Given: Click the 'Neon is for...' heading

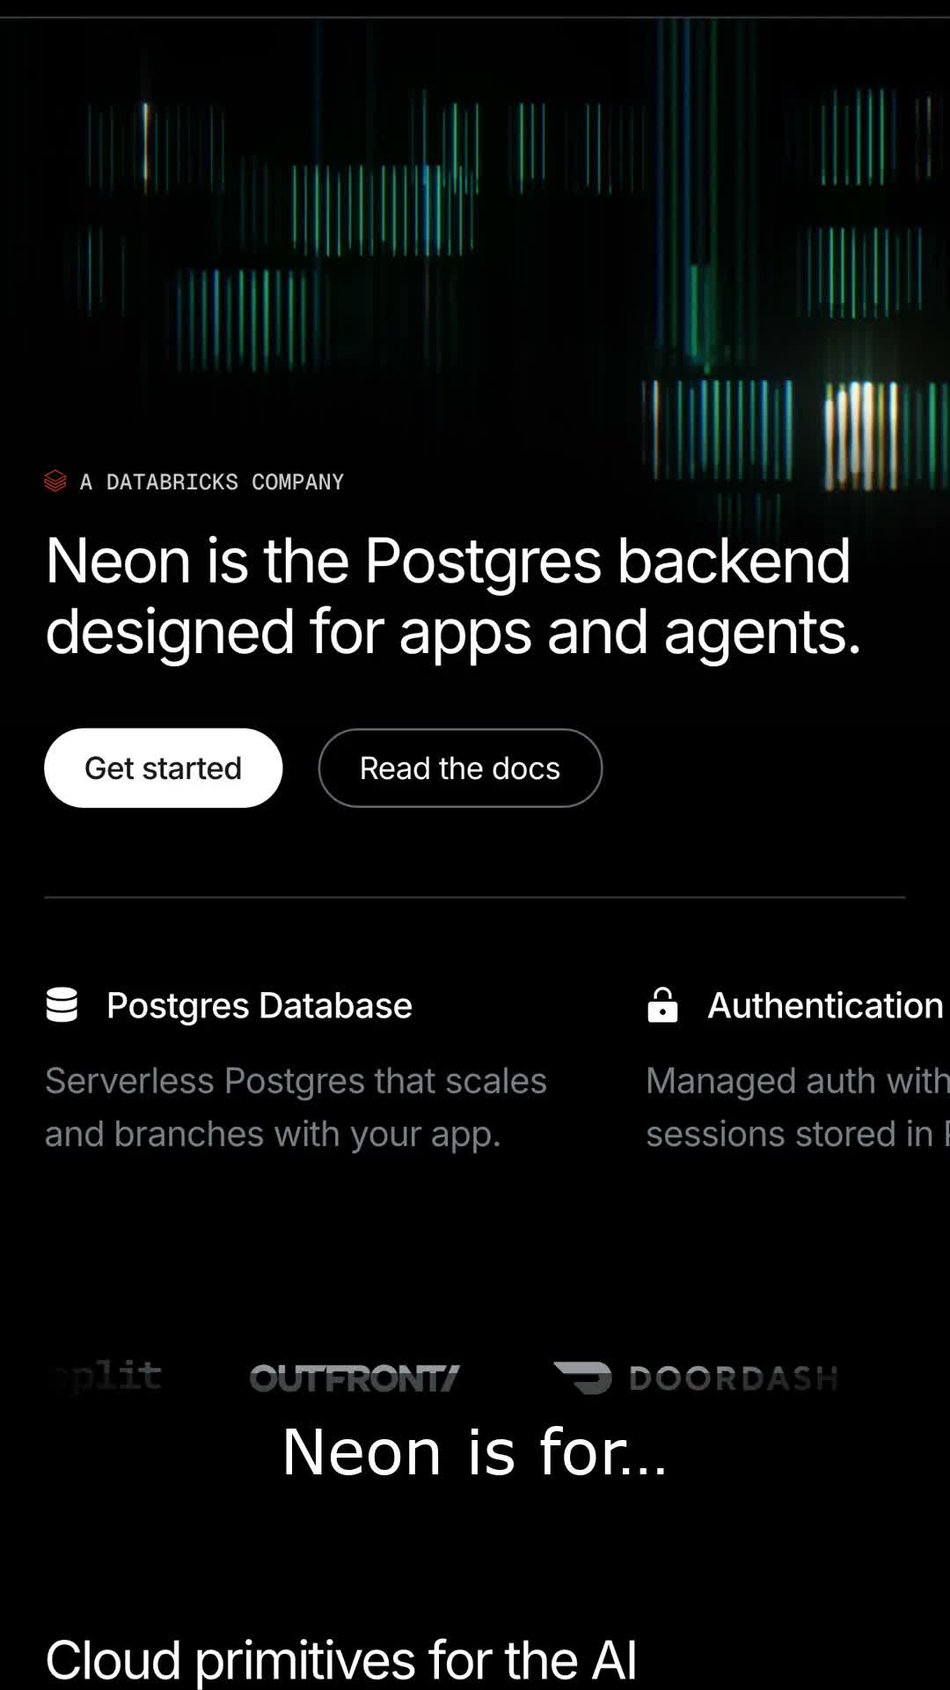Looking at the screenshot, I should point(475,1451).
